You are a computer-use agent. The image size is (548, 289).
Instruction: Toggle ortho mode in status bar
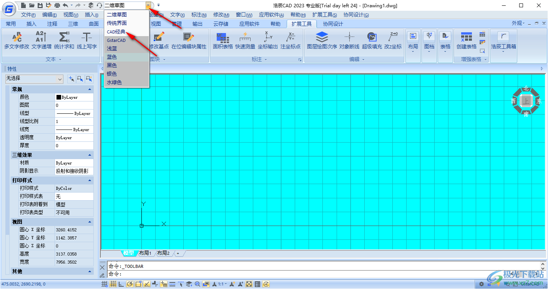(x=121, y=284)
